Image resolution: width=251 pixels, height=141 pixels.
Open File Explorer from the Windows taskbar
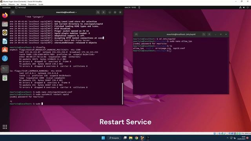click(131, 138)
